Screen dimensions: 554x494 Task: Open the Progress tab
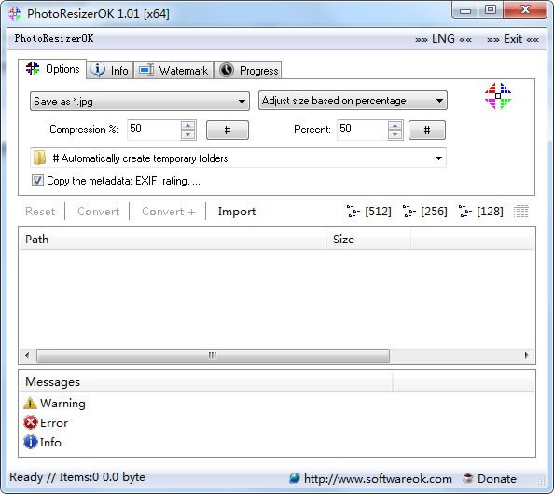pos(248,70)
